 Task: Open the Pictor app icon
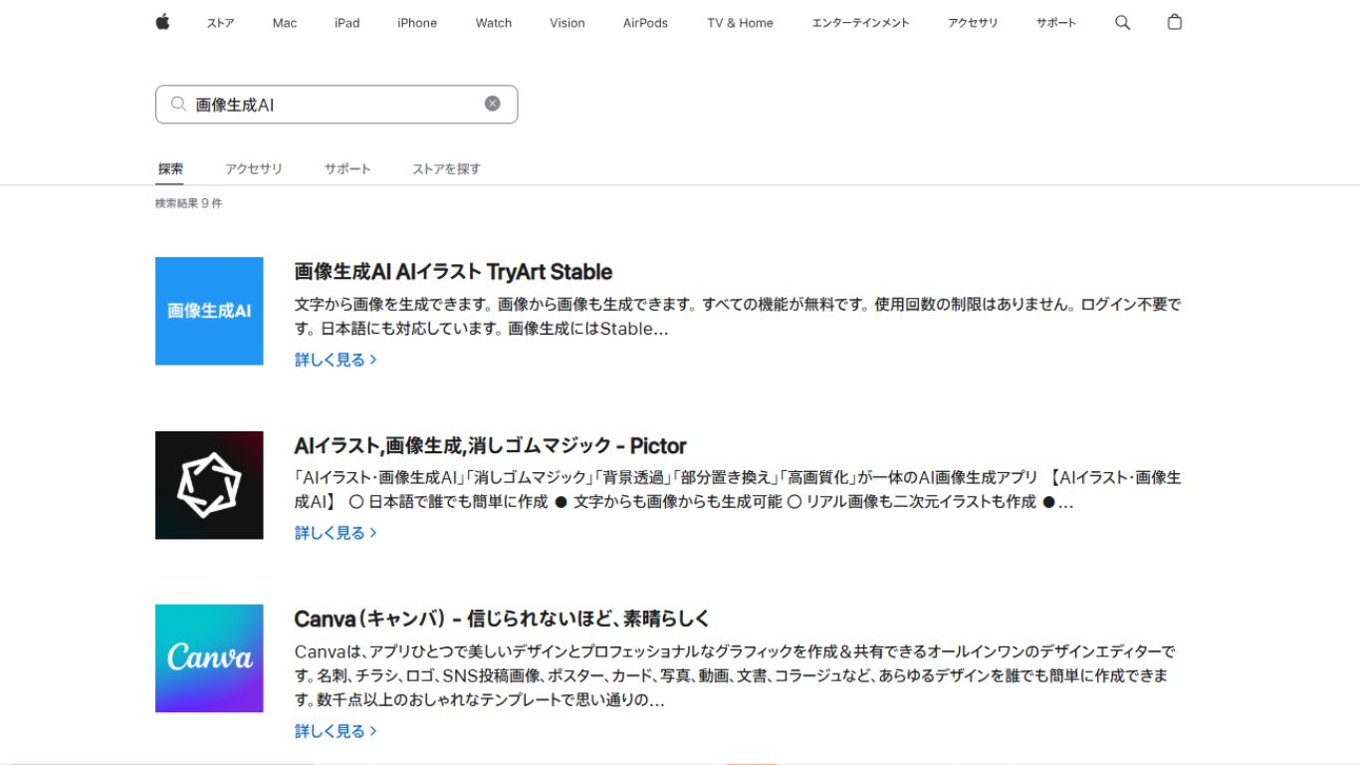pyautogui.click(x=209, y=485)
